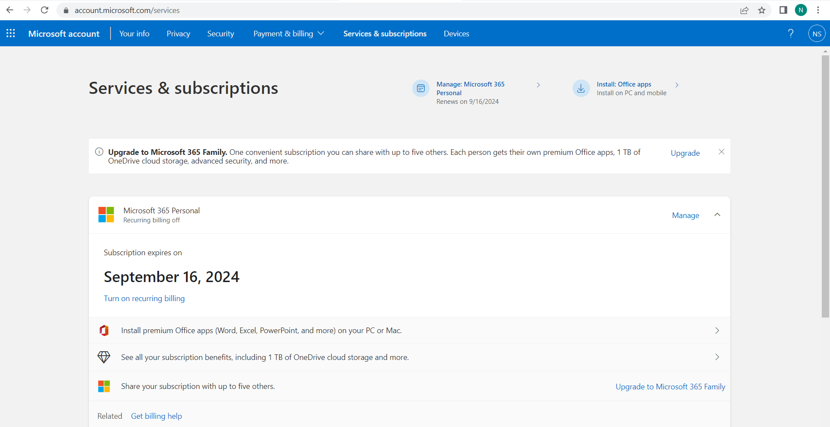
Task: Click Install premium Office apps row text
Action: point(261,331)
